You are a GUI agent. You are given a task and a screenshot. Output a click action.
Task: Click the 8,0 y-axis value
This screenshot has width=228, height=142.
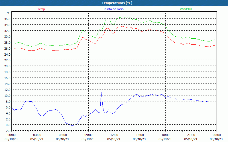tap(8, 101)
